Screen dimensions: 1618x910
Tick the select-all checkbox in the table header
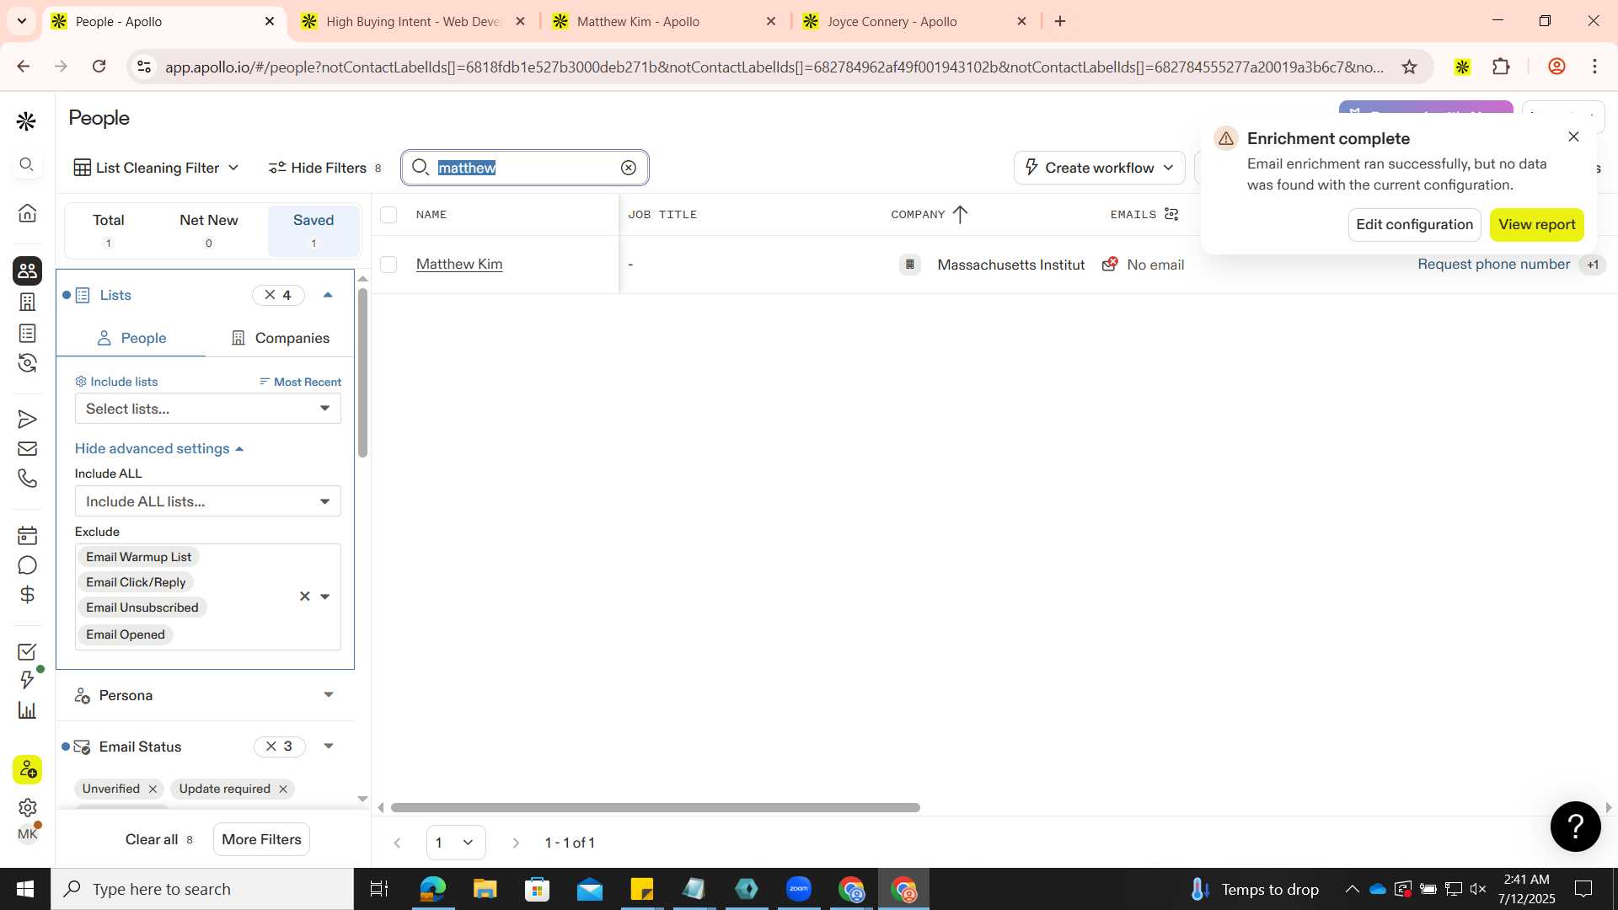pos(388,215)
